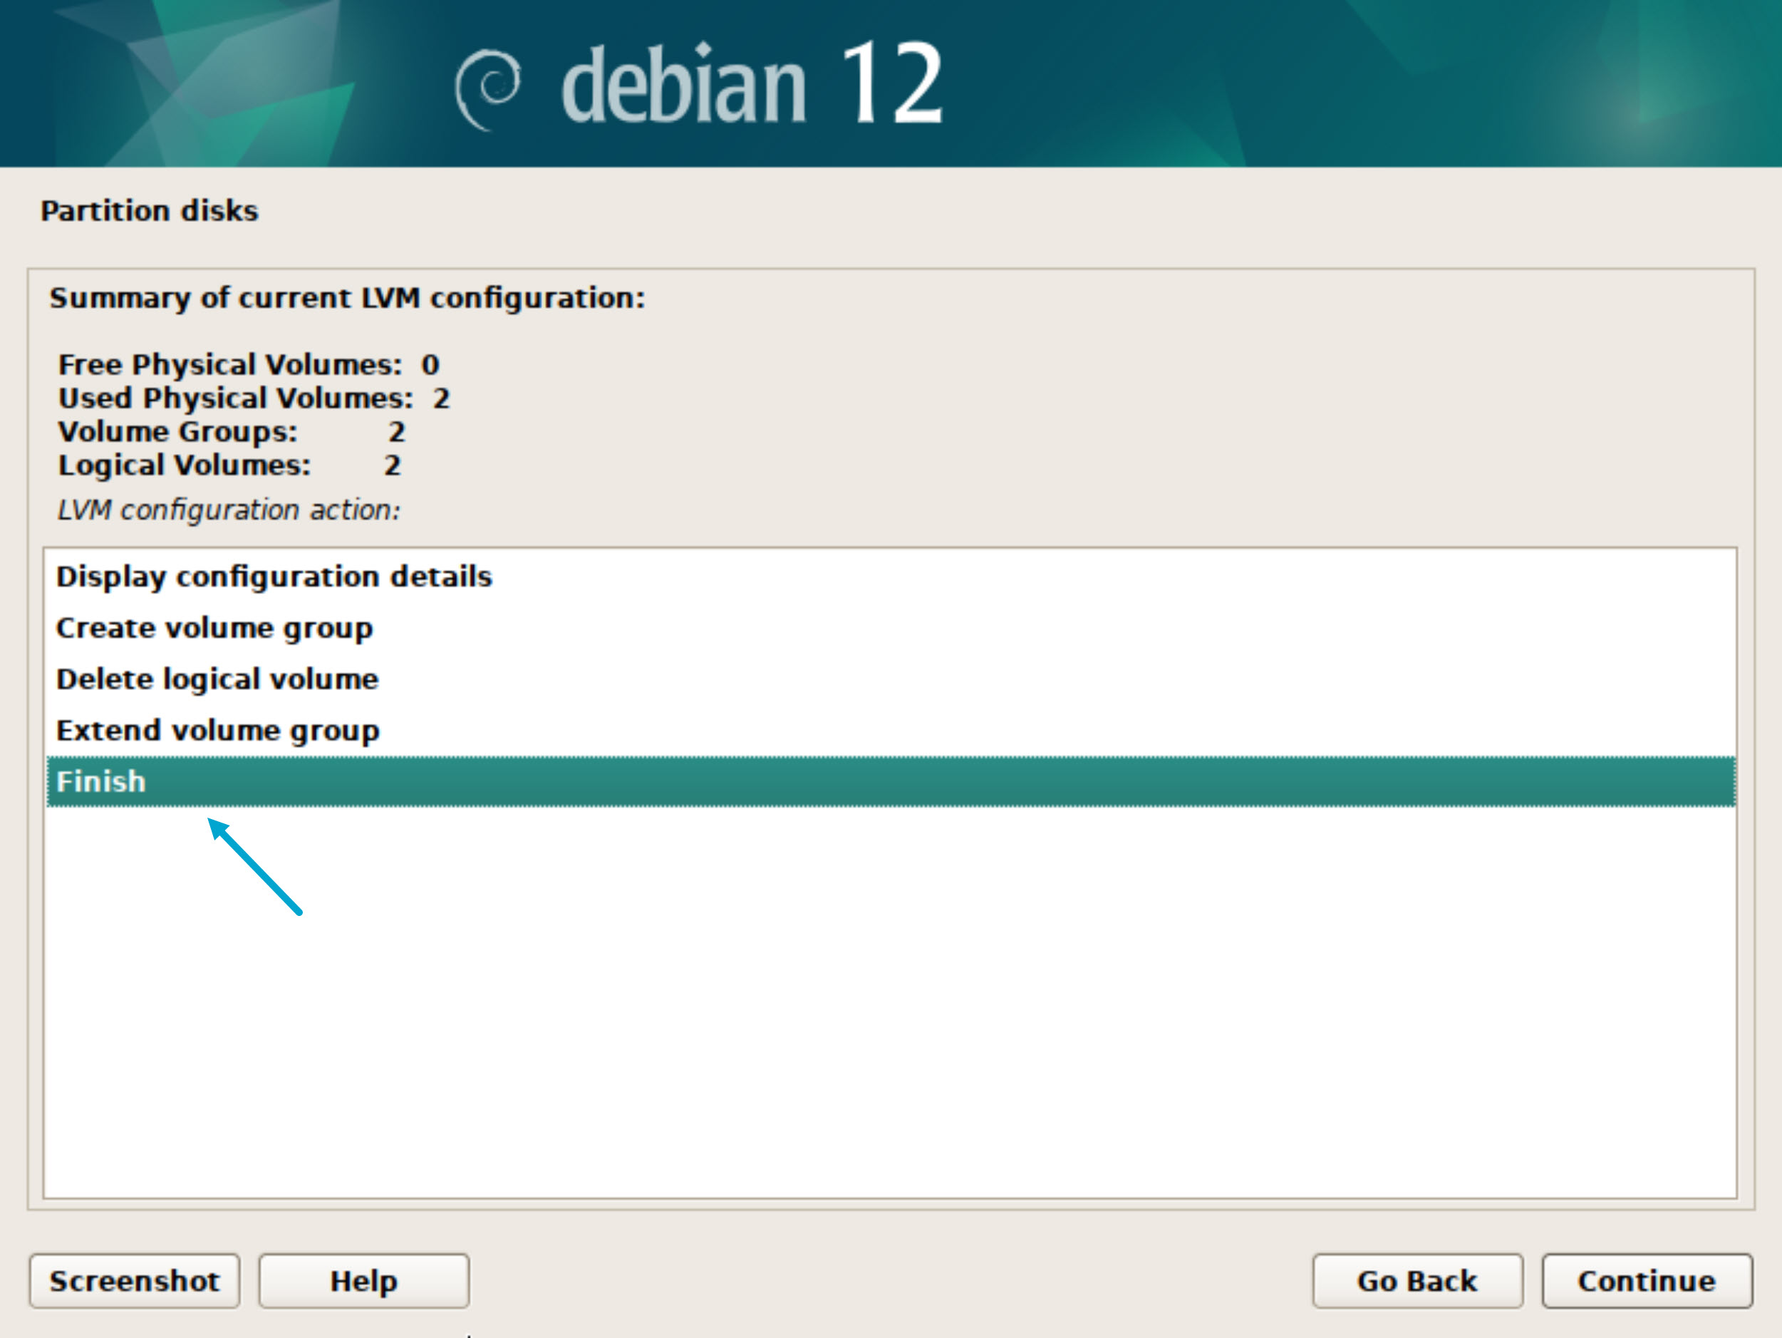
Task: Click Summary of current LVM configuration text
Action: tap(347, 298)
